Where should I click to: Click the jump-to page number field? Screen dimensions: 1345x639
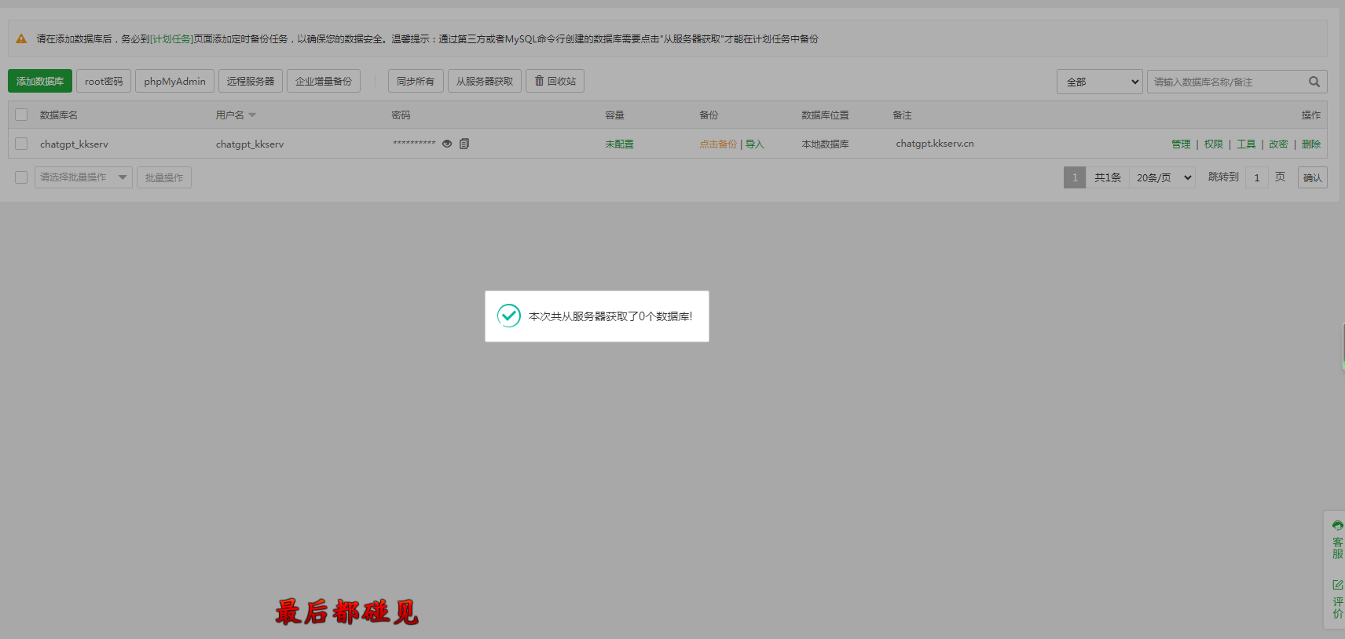(x=1257, y=177)
